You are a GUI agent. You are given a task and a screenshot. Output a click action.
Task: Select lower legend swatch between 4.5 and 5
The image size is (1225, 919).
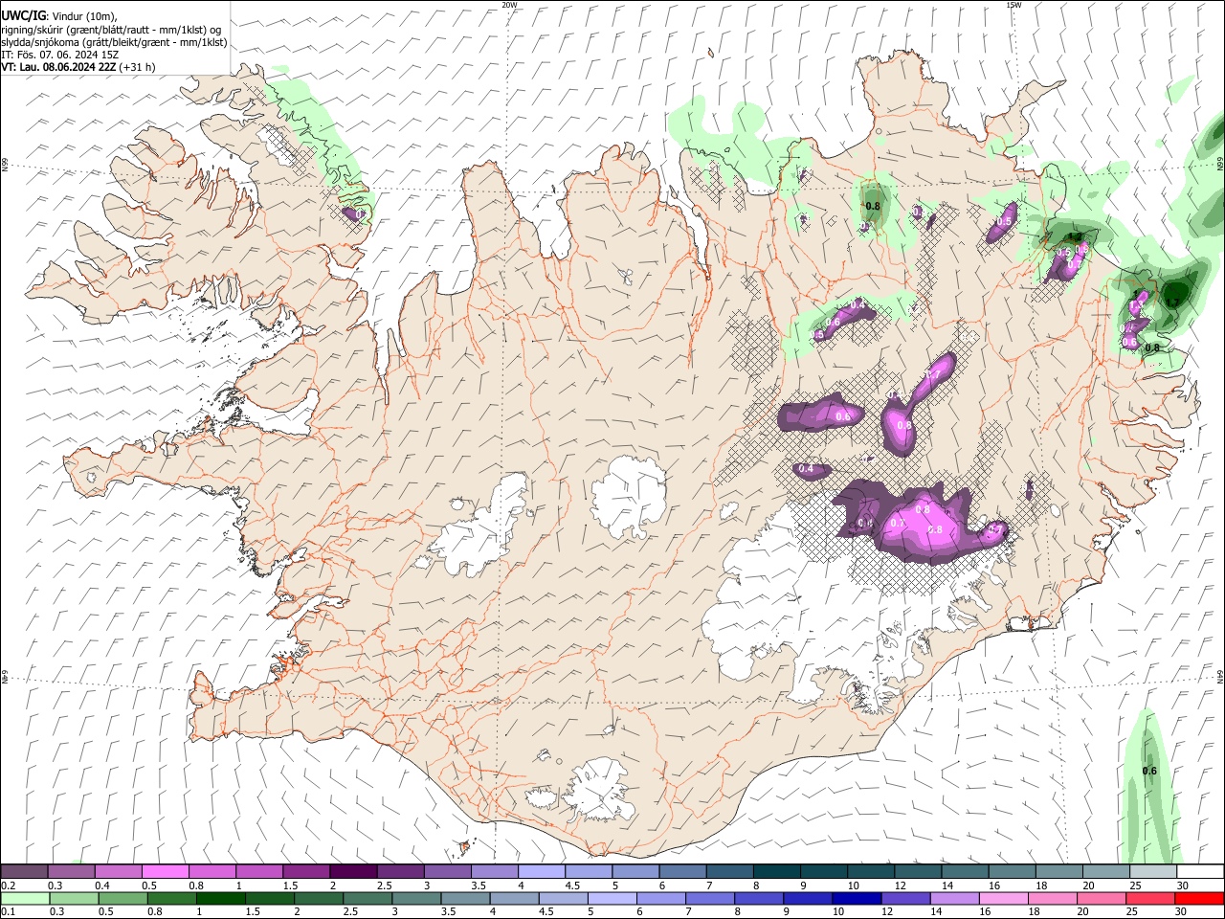[564, 899]
